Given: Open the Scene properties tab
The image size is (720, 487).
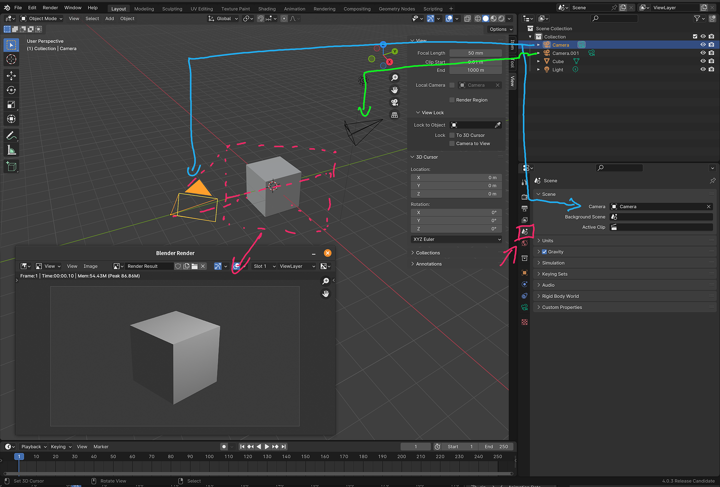Looking at the screenshot, I should 524,232.
